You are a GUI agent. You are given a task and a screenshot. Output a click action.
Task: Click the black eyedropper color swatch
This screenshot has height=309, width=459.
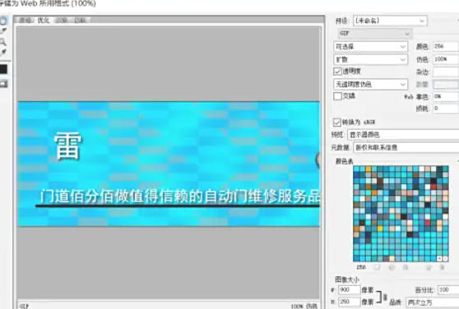tap(3, 69)
